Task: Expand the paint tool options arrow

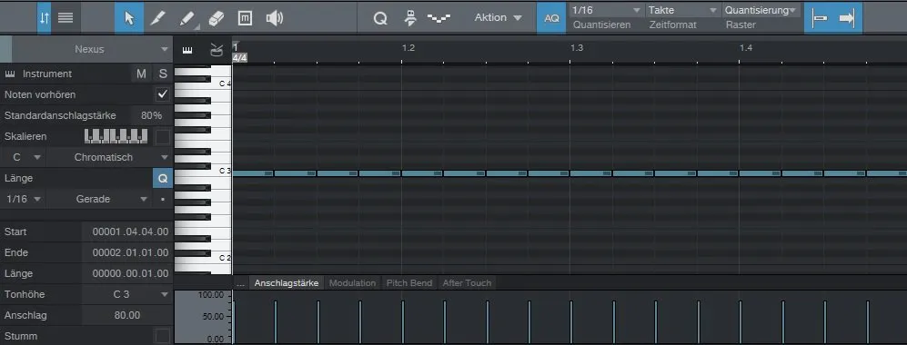Action: [197, 27]
